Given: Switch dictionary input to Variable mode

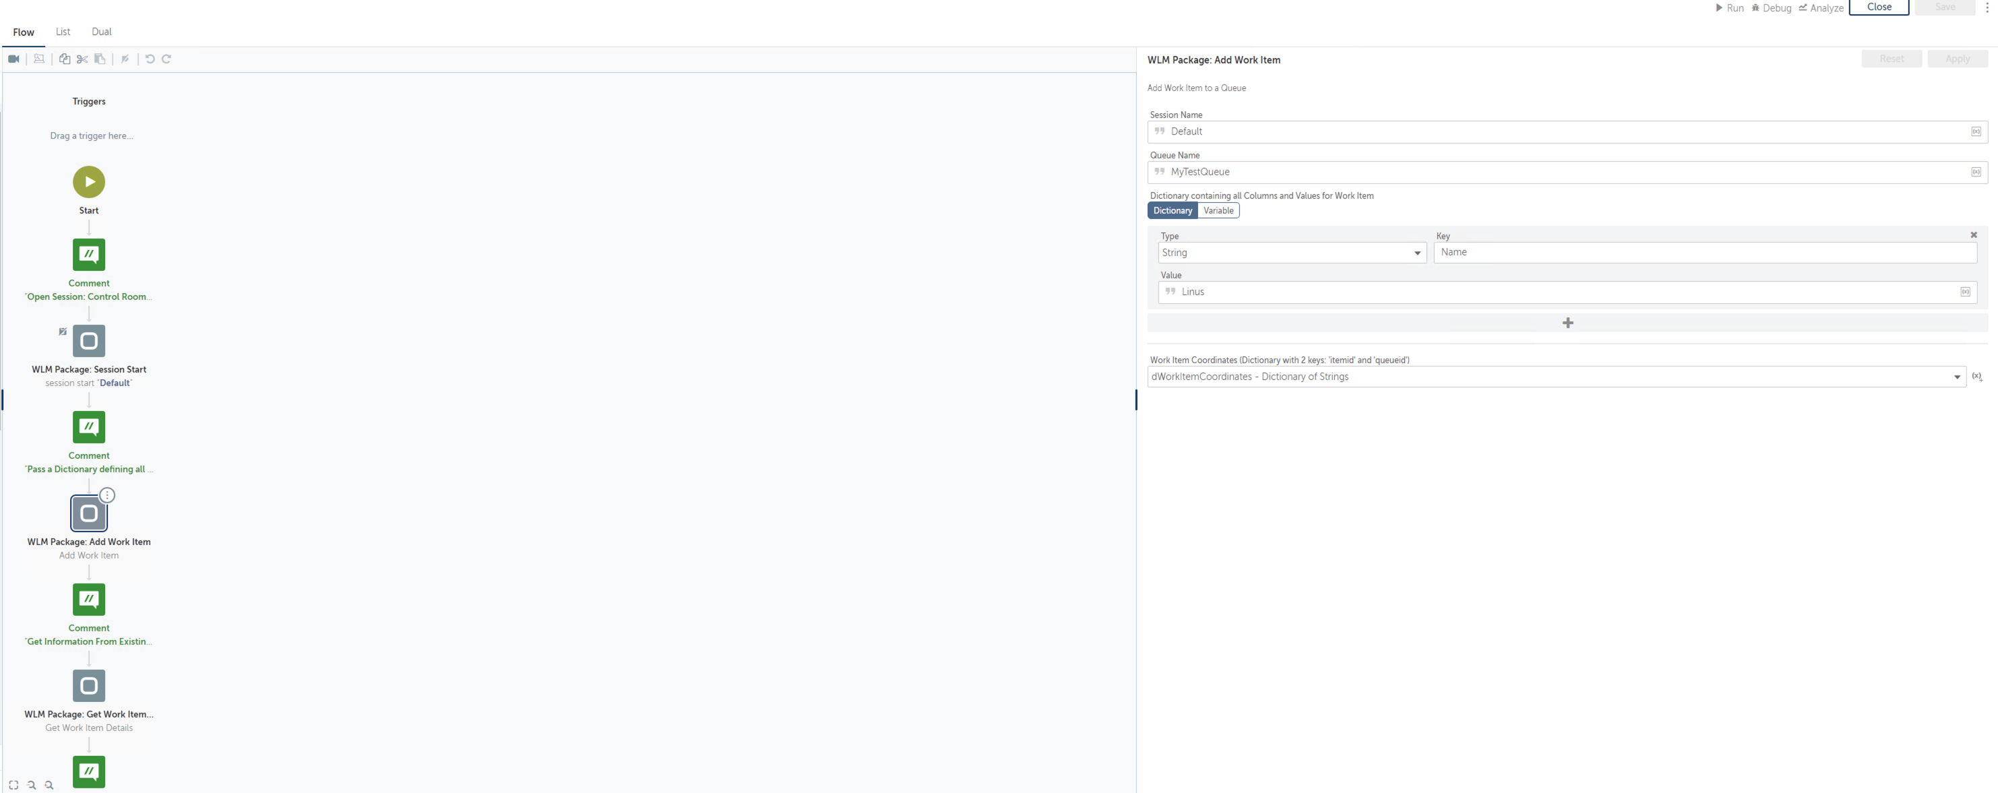Looking at the screenshot, I should (x=1218, y=211).
